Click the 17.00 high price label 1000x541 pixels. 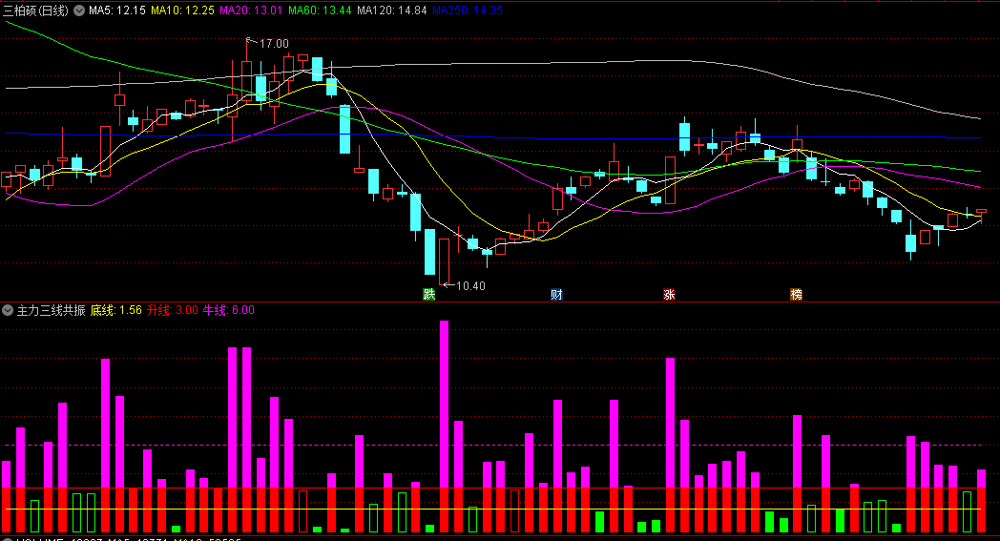(x=274, y=43)
